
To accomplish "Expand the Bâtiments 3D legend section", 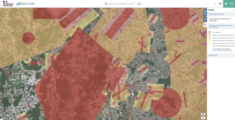I will 234,55.
